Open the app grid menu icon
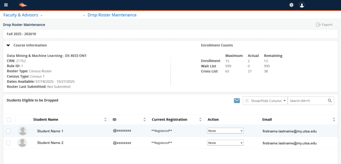Image resolution: width=341 pixels, height=164 pixels. pyautogui.click(x=6, y=5)
